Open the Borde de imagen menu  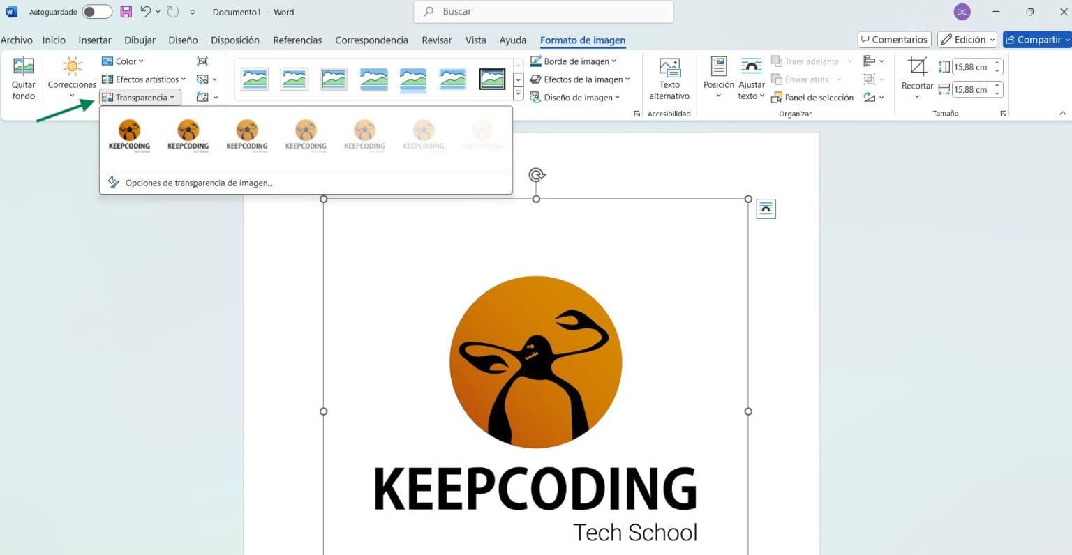click(x=574, y=61)
